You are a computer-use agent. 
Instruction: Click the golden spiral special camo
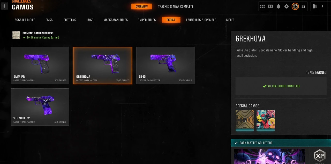click(245, 120)
